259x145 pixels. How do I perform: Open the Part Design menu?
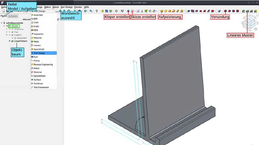tap(67, 7)
